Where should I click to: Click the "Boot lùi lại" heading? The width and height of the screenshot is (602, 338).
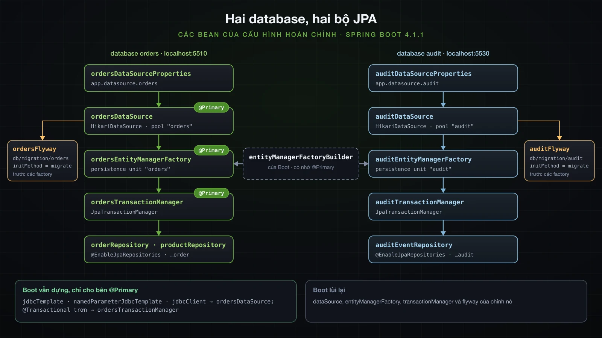pos(329,290)
